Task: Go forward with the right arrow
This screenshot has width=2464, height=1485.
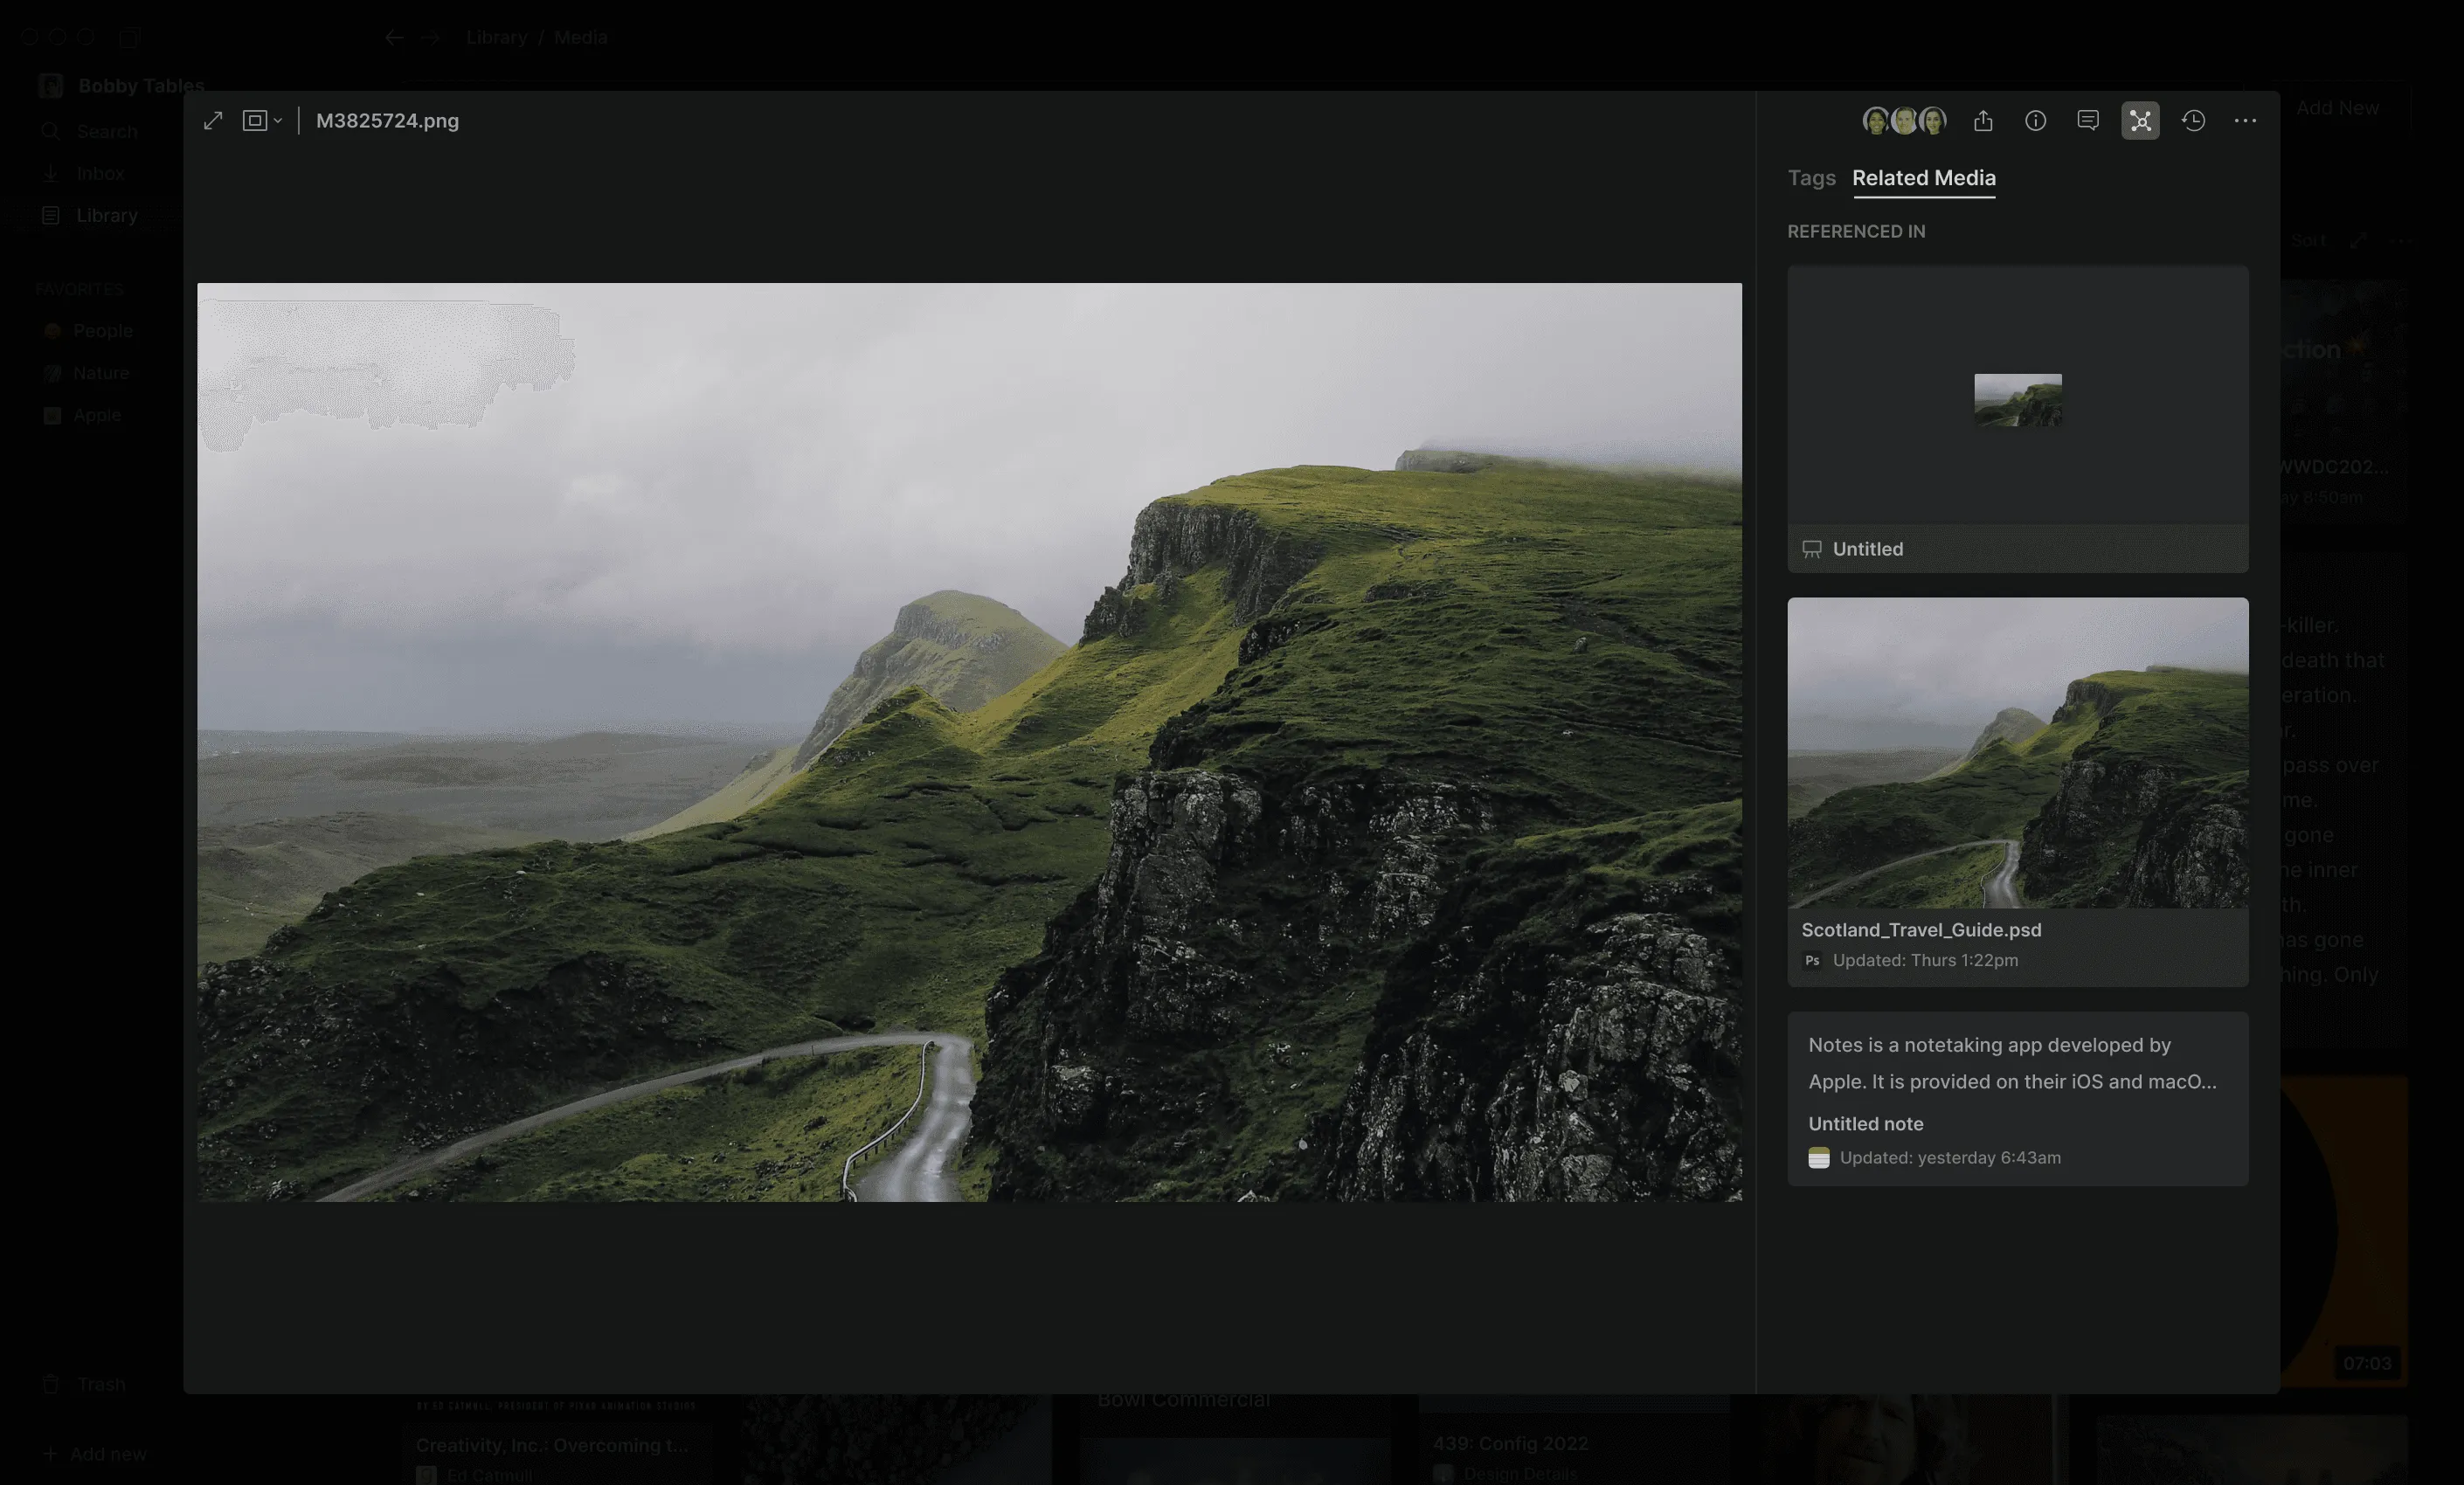Action: pyautogui.click(x=430, y=37)
